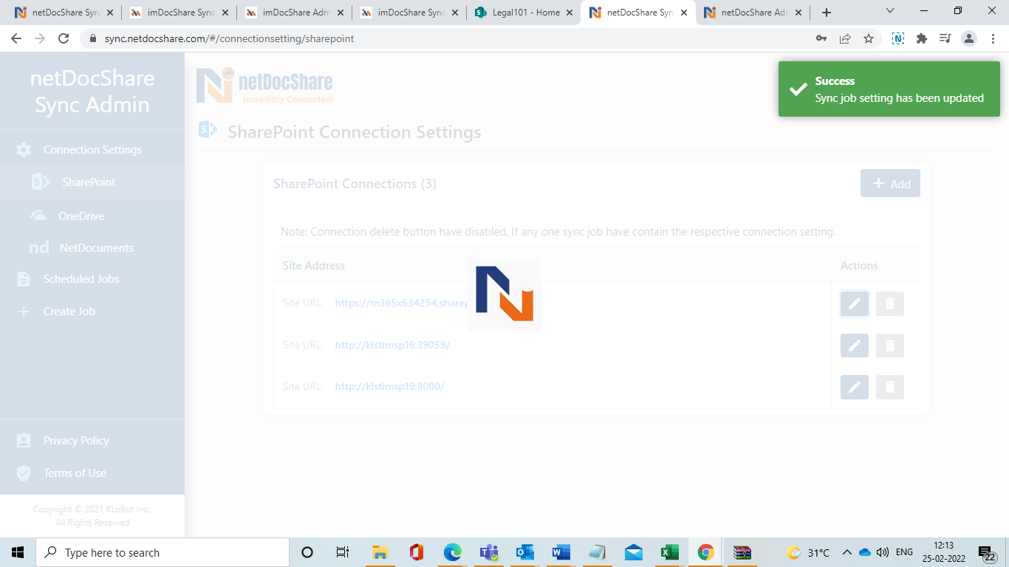
Task: Expand the tab search dropdown arrow
Action: click(x=890, y=11)
